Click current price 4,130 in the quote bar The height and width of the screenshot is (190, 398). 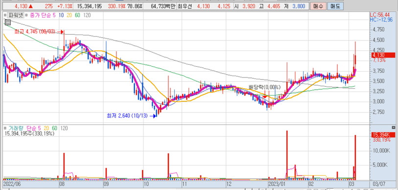pyautogui.click(x=22, y=6)
